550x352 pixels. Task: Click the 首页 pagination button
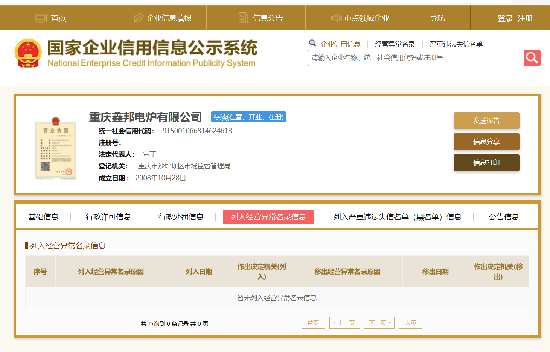[x=313, y=323]
